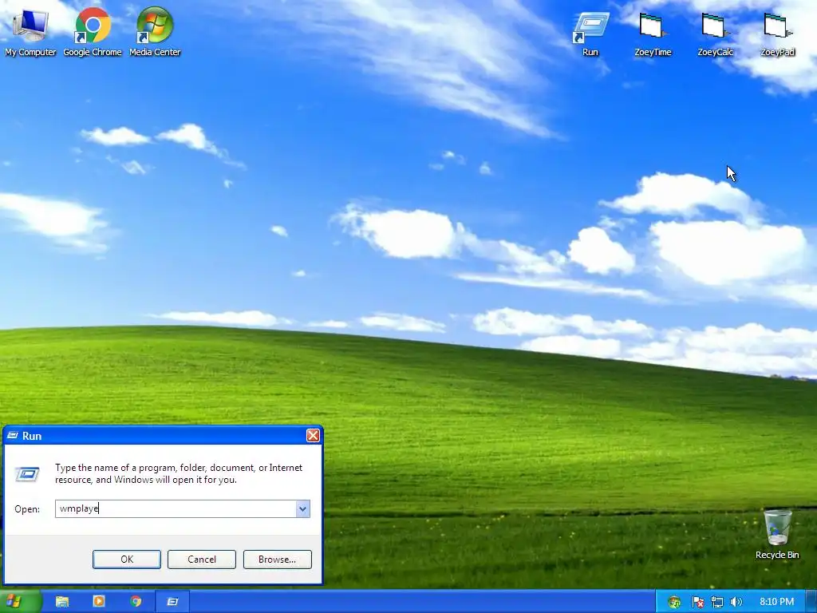Expand the Open combo box dropdown arrow
Image resolution: width=817 pixels, height=613 pixels.
302,508
